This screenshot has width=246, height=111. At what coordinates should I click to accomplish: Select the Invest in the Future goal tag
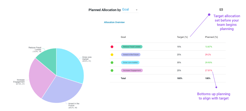131,55
